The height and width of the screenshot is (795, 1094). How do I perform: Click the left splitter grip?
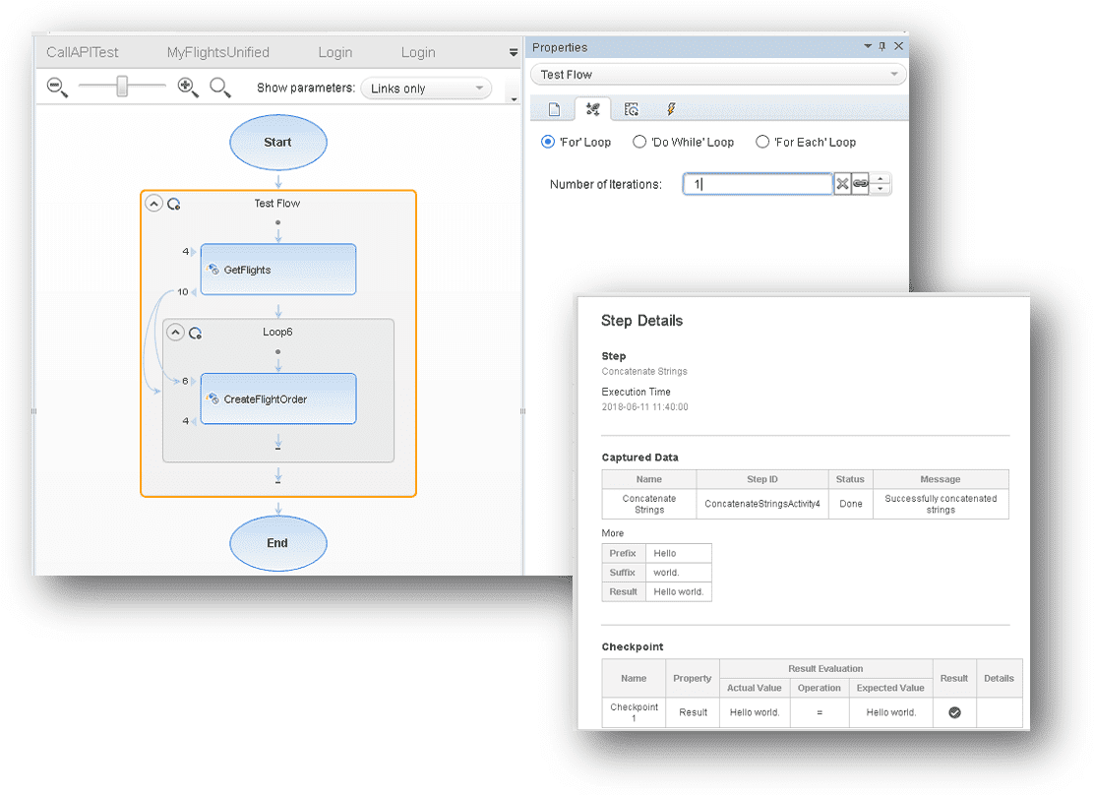tap(33, 411)
